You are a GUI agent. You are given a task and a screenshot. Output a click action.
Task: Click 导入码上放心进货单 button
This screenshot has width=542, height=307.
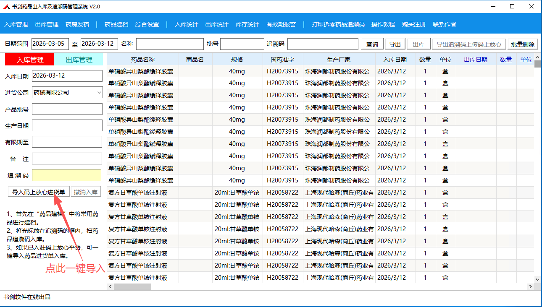coord(39,192)
